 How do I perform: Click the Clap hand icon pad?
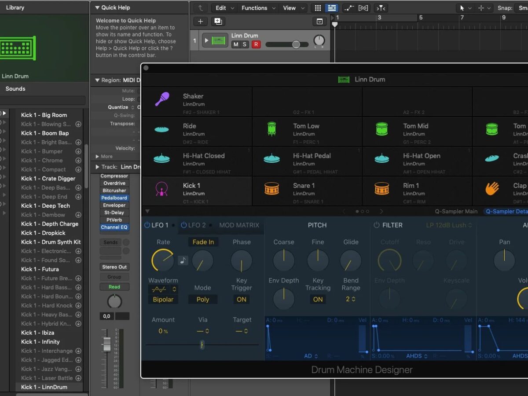(x=492, y=189)
